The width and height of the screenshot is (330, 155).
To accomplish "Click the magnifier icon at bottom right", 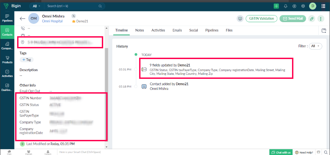I will point(326,152).
